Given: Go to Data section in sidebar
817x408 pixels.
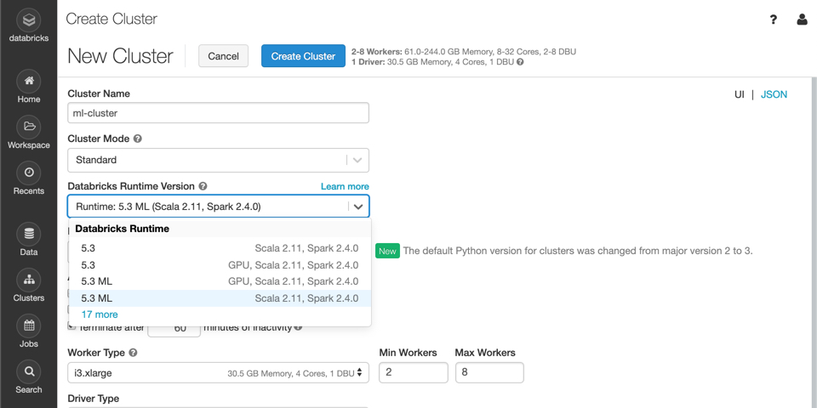Looking at the screenshot, I should tap(29, 241).
